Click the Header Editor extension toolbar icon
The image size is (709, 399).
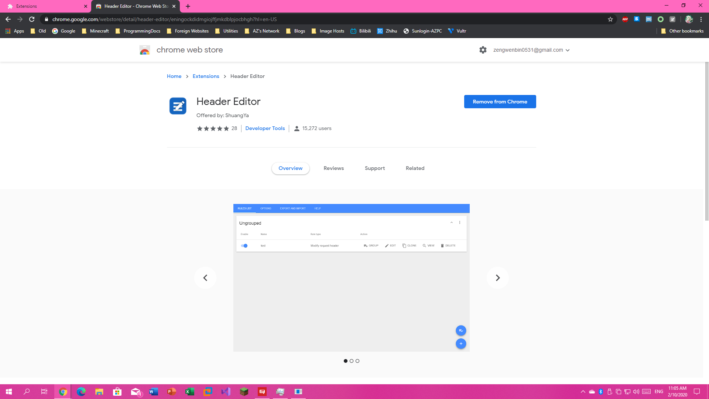pos(672,19)
